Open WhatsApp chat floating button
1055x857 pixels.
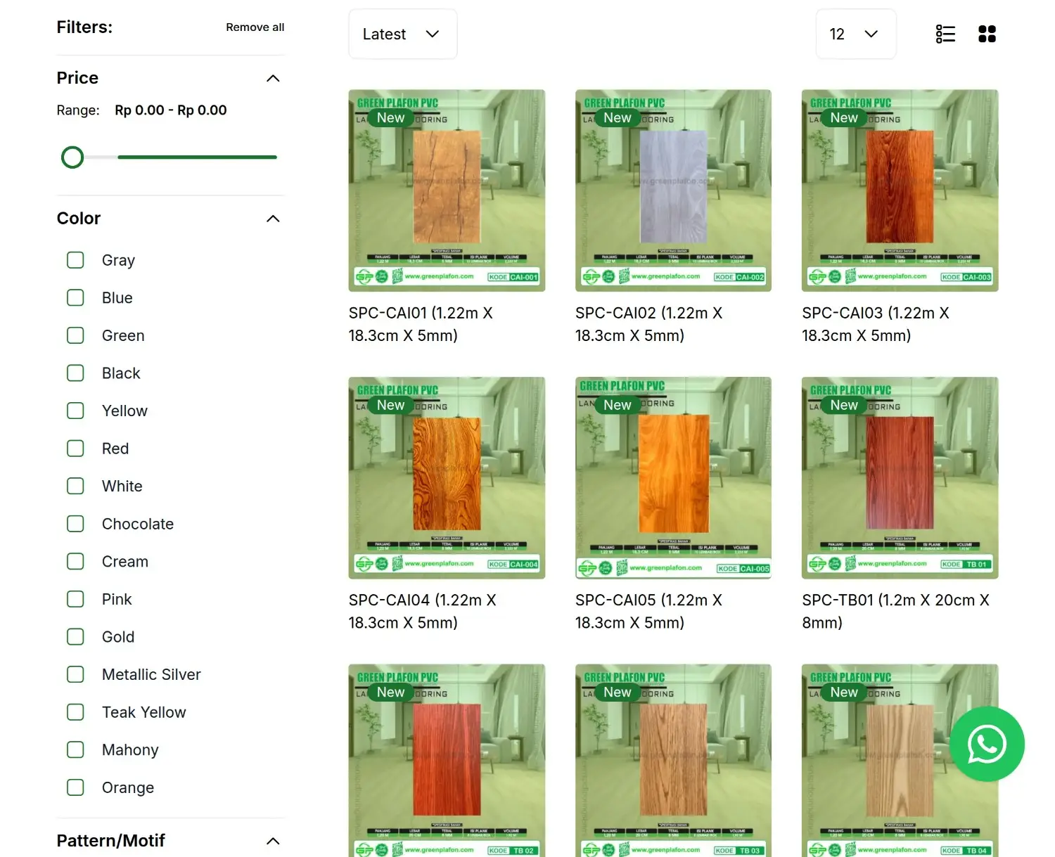click(986, 744)
